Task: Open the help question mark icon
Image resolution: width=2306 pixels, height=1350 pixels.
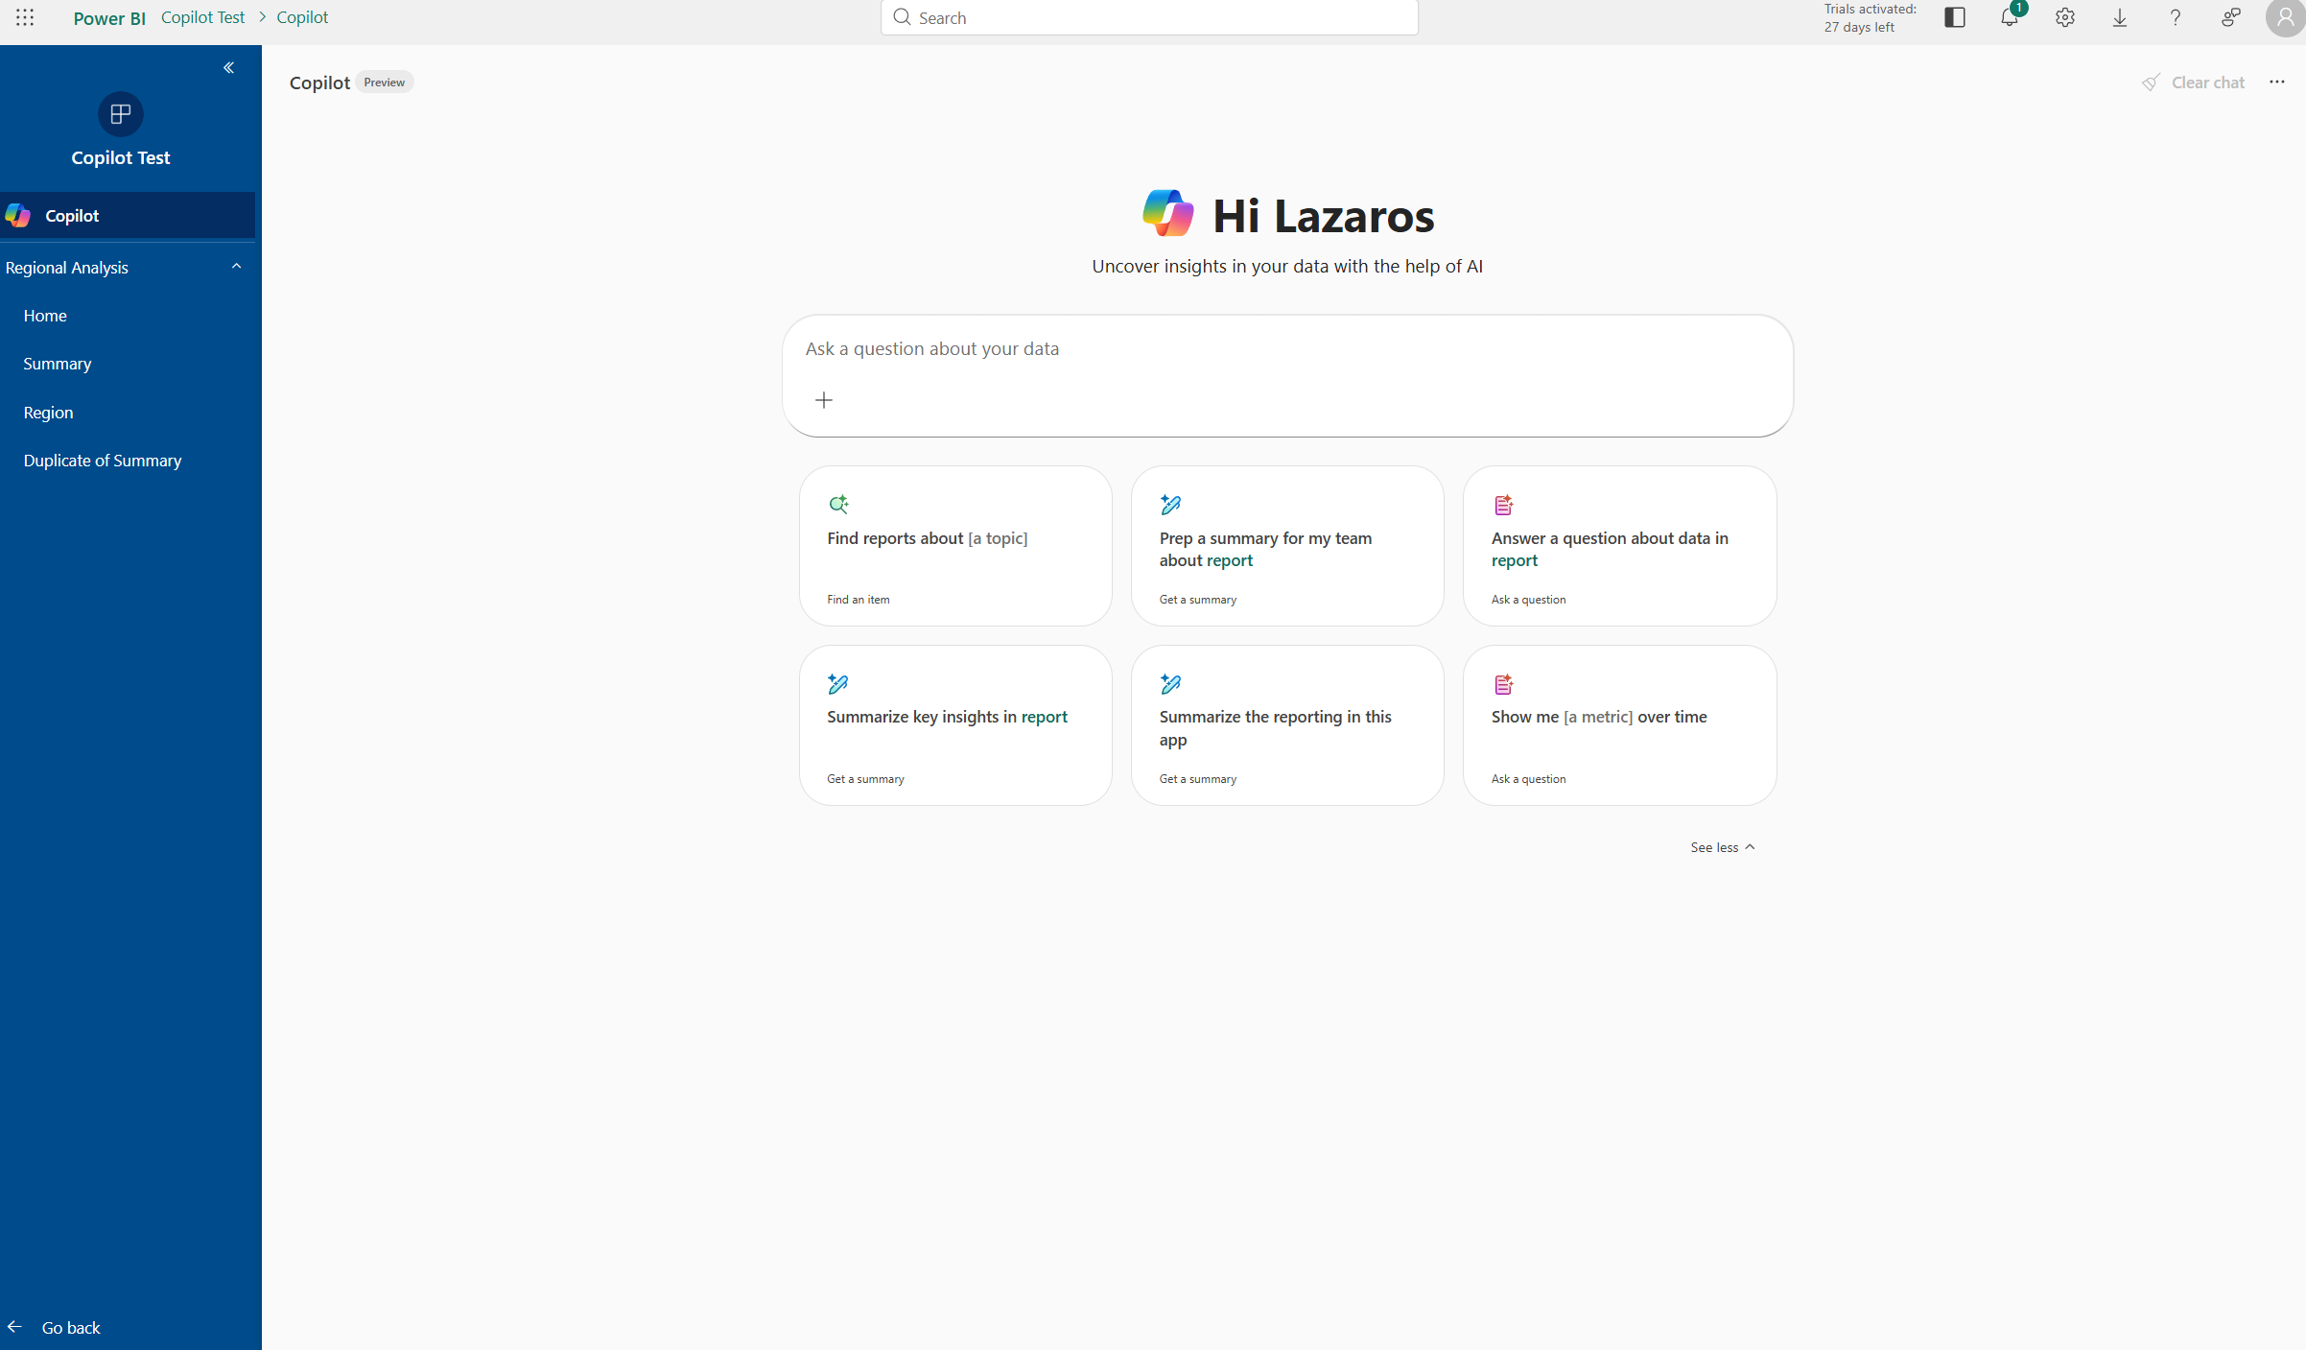Action: [2175, 17]
